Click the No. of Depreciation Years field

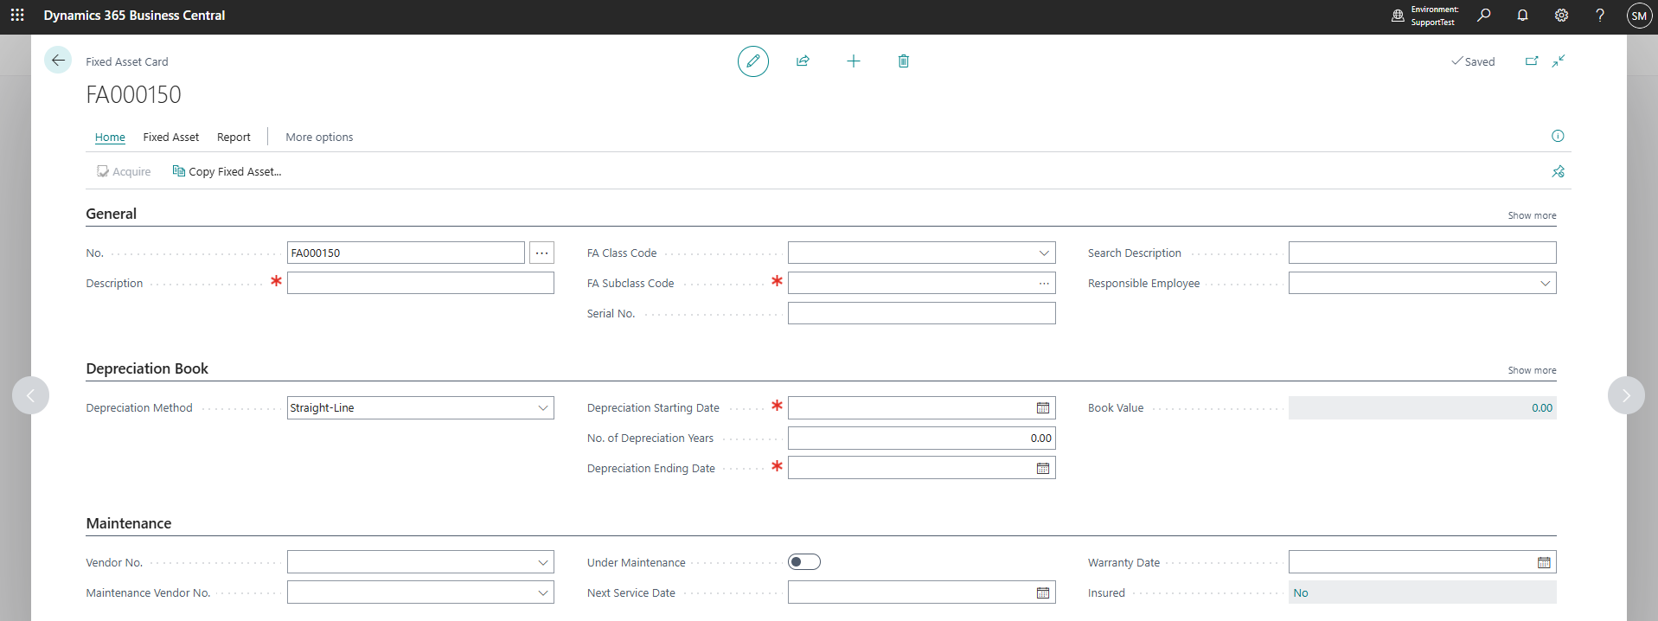922,439
